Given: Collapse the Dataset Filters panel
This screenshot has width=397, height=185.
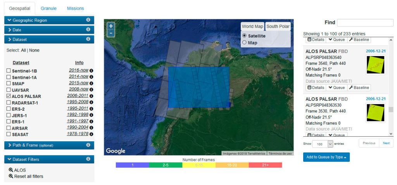Looking at the screenshot, I should pos(49,159).
